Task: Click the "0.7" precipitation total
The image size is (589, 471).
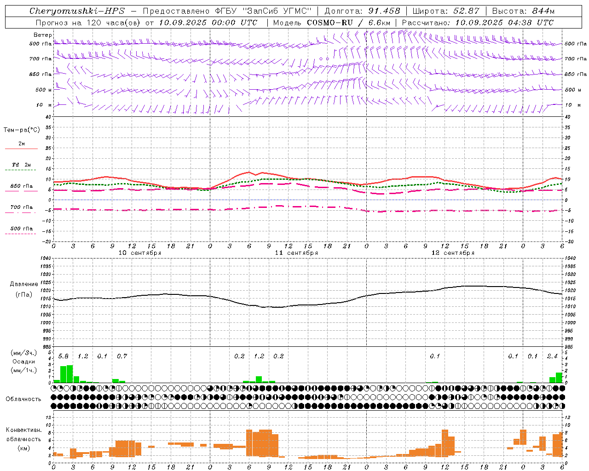Action: coord(122,356)
